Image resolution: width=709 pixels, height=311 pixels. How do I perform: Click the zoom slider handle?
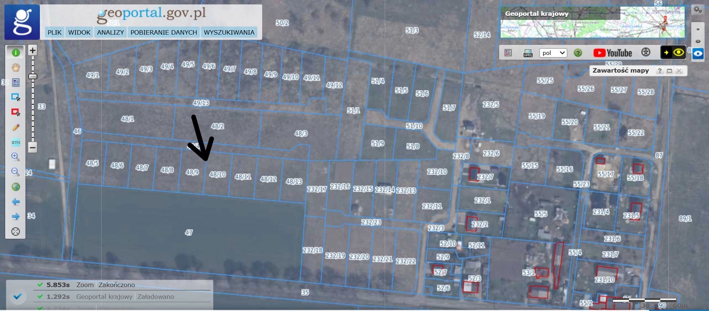[x=32, y=76]
